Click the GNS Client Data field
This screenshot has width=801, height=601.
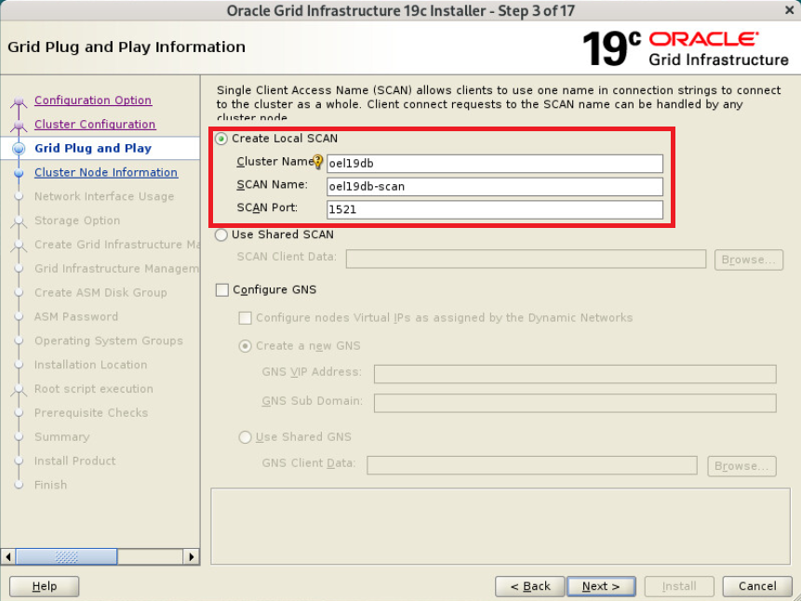tap(532, 465)
